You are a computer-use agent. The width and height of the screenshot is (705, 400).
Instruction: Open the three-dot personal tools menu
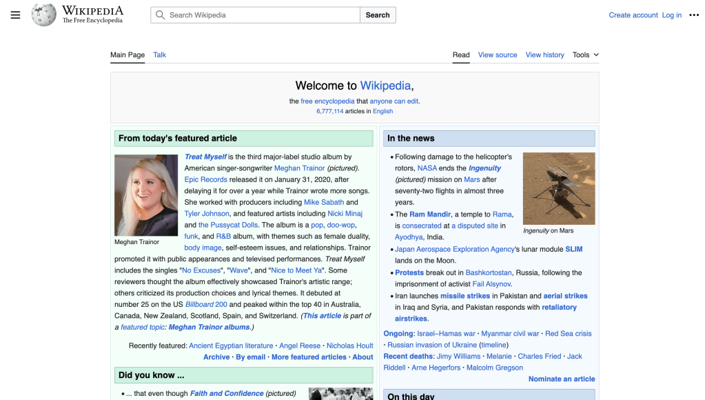pyautogui.click(x=693, y=15)
